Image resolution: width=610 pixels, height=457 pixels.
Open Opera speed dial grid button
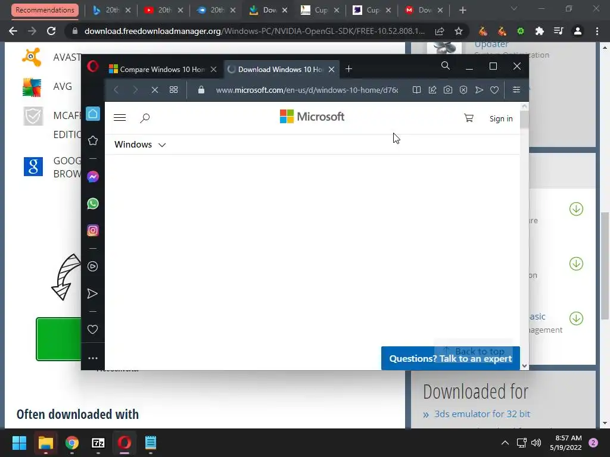pos(173,90)
